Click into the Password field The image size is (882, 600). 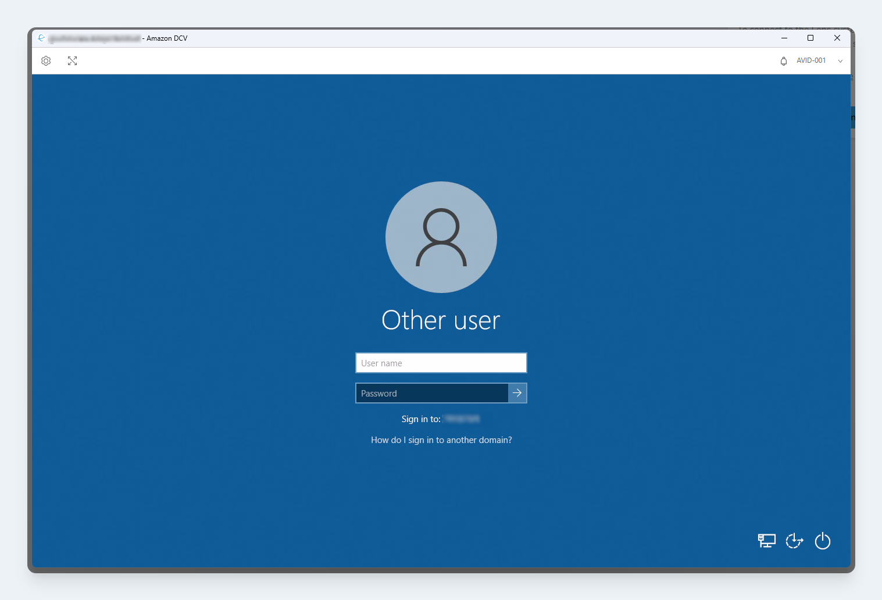pos(431,393)
